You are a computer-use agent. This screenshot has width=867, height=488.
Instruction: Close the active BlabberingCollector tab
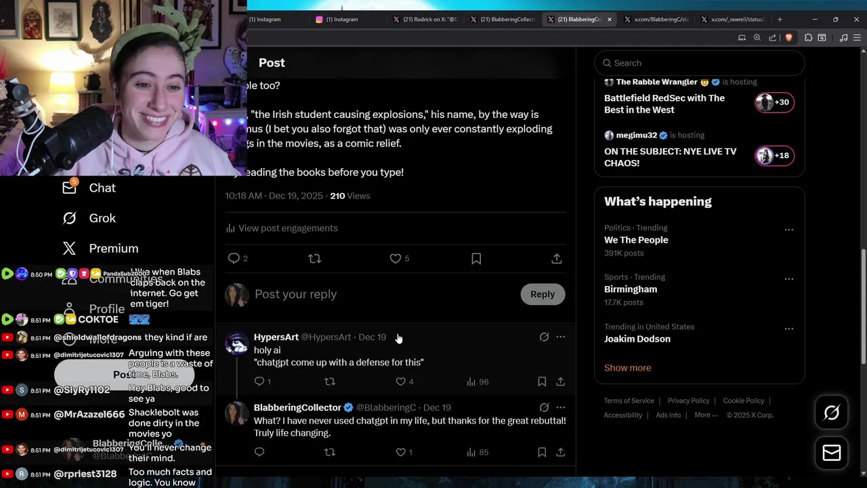[609, 20]
